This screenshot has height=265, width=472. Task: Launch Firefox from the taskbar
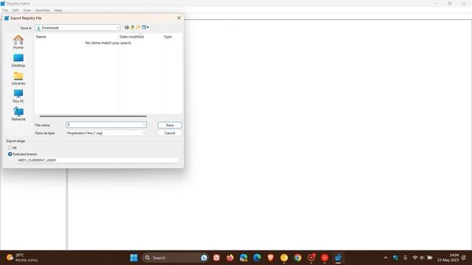tap(230, 258)
